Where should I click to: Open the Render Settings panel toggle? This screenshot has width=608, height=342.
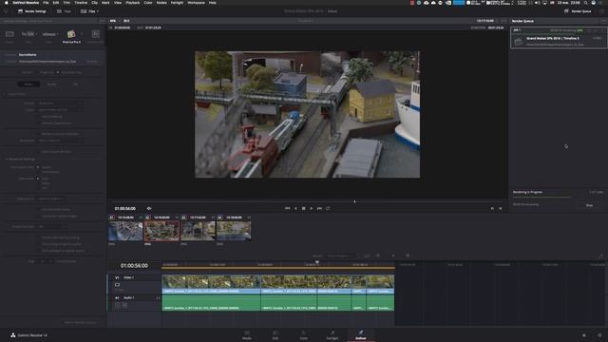[x=31, y=11]
